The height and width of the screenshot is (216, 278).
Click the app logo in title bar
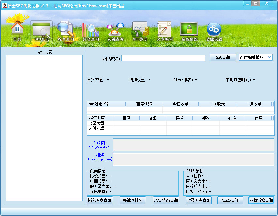click(x=4, y=6)
